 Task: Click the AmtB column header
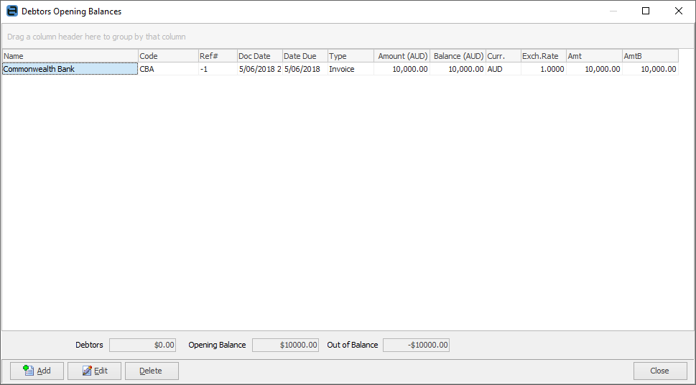tap(650, 56)
